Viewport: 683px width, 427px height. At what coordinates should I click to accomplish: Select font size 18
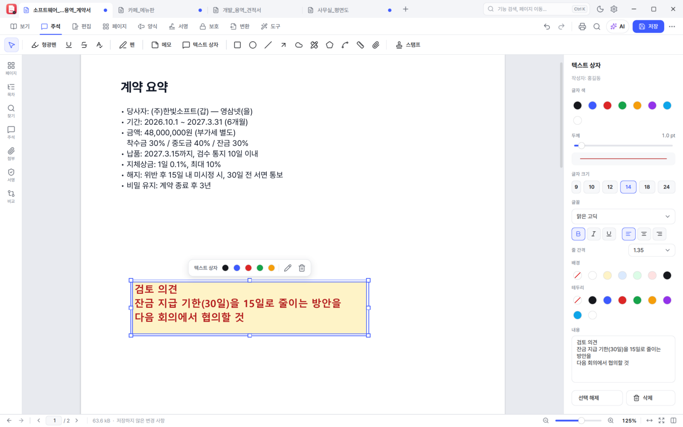coord(647,187)
